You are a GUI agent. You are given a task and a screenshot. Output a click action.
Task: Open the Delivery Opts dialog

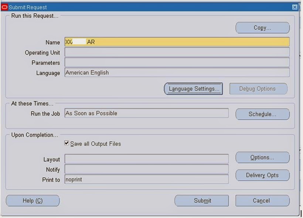[x=262, y=175]
